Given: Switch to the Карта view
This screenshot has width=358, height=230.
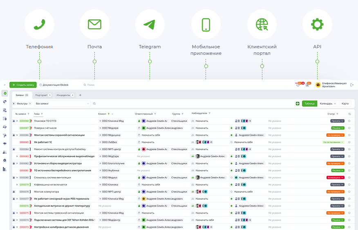Looking at the screenshot, I should tap(345, 104).
